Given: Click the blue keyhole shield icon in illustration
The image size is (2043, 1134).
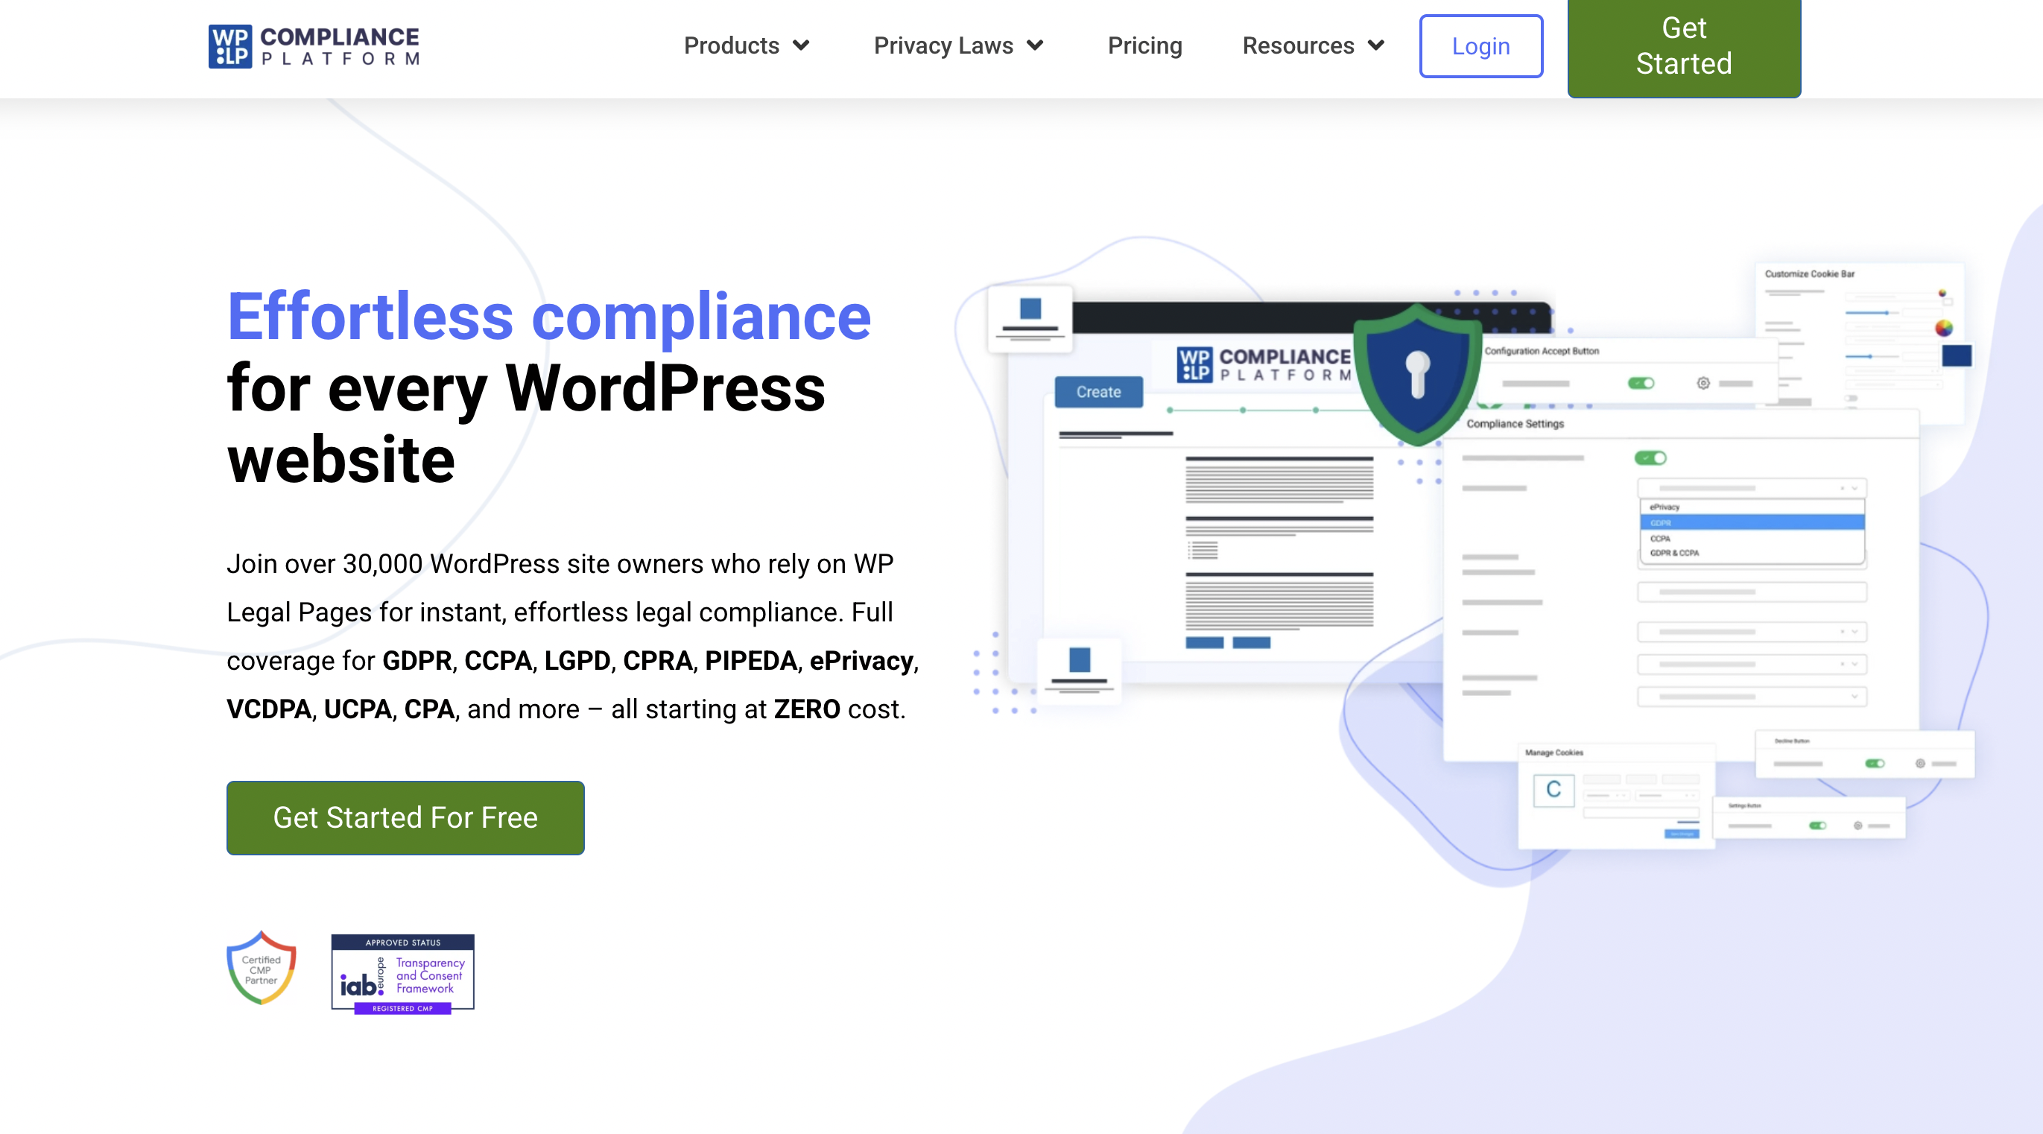Looking at the screenshot, I should [1417, 373].
